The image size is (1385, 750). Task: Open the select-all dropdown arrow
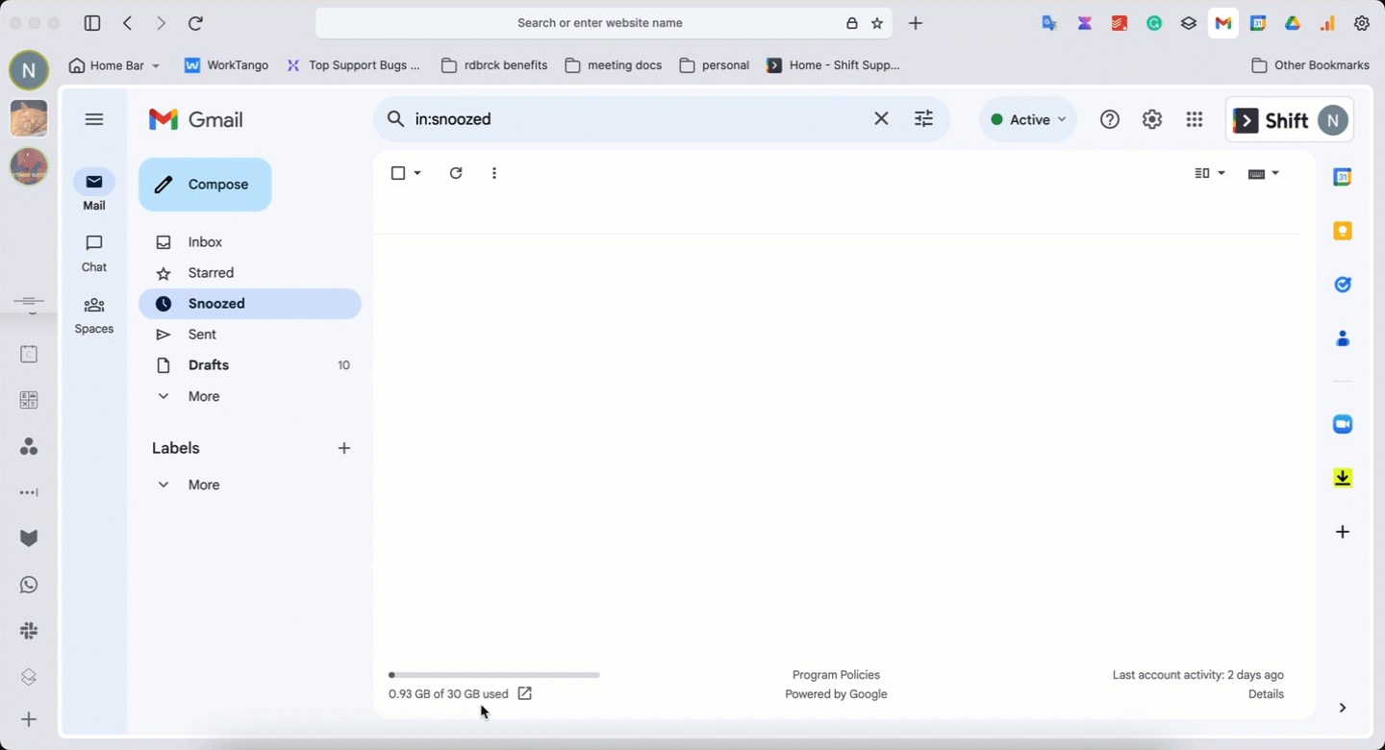(x=417, y=173)
